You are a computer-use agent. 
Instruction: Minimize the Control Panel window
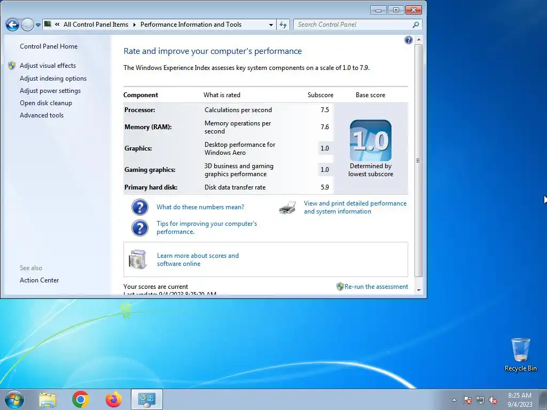pyautogui.click(x=378, y=10)
